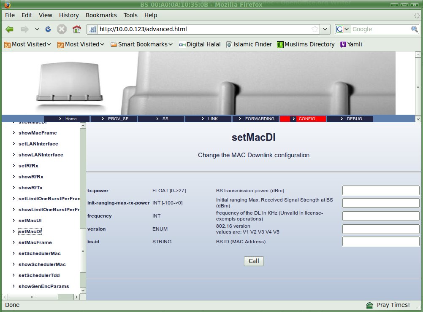The width and height of the screenshot is (423, 312).
Task: Click the bookmark star in address bar
Action: click(315, 29)
